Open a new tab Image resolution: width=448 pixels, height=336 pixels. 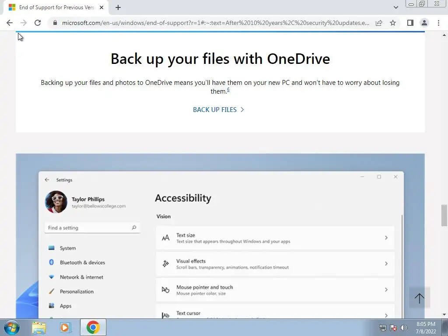(x=118, y=7)
